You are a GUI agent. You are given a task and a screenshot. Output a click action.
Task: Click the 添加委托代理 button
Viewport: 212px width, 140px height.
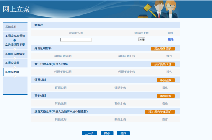[163, 64]
